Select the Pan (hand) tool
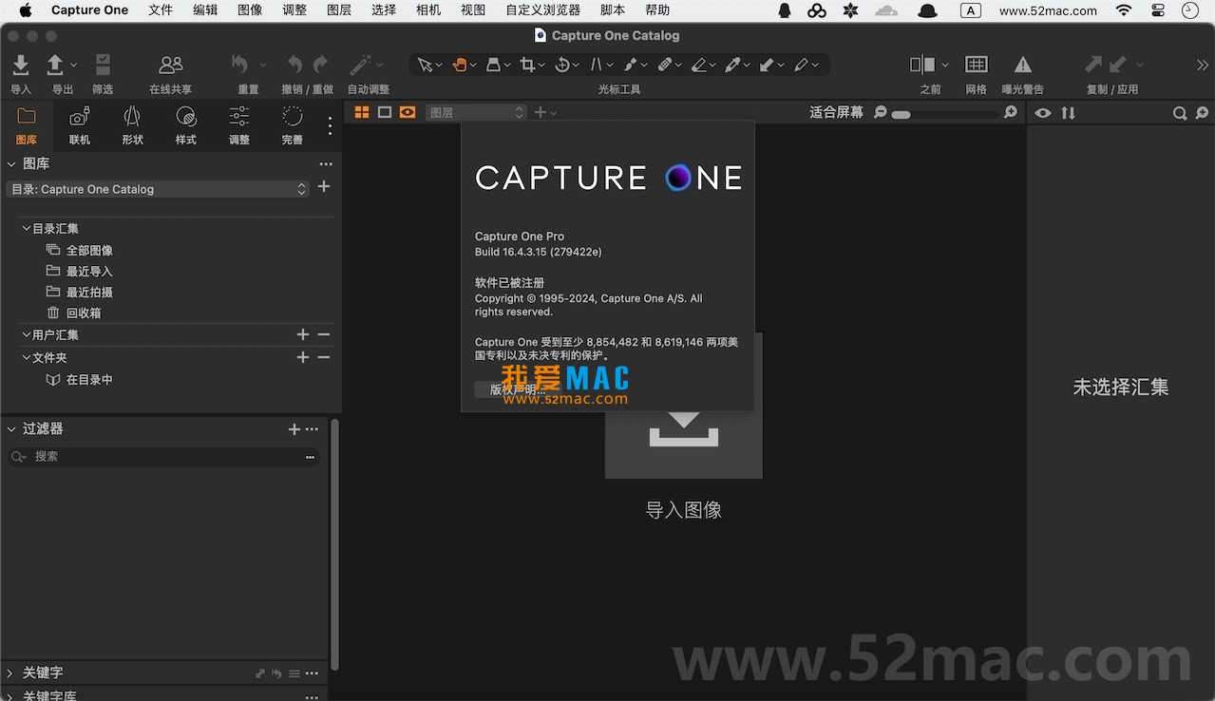The width and height of the screenshot is (1215, 701). point(458,65)
